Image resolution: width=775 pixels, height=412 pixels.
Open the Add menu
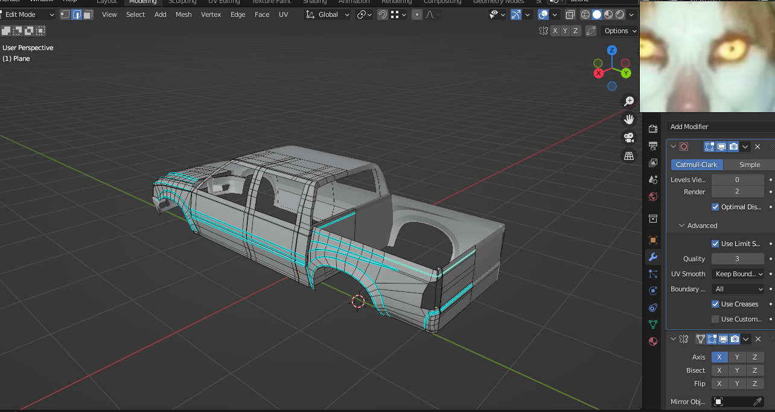[x=161, y=14]
